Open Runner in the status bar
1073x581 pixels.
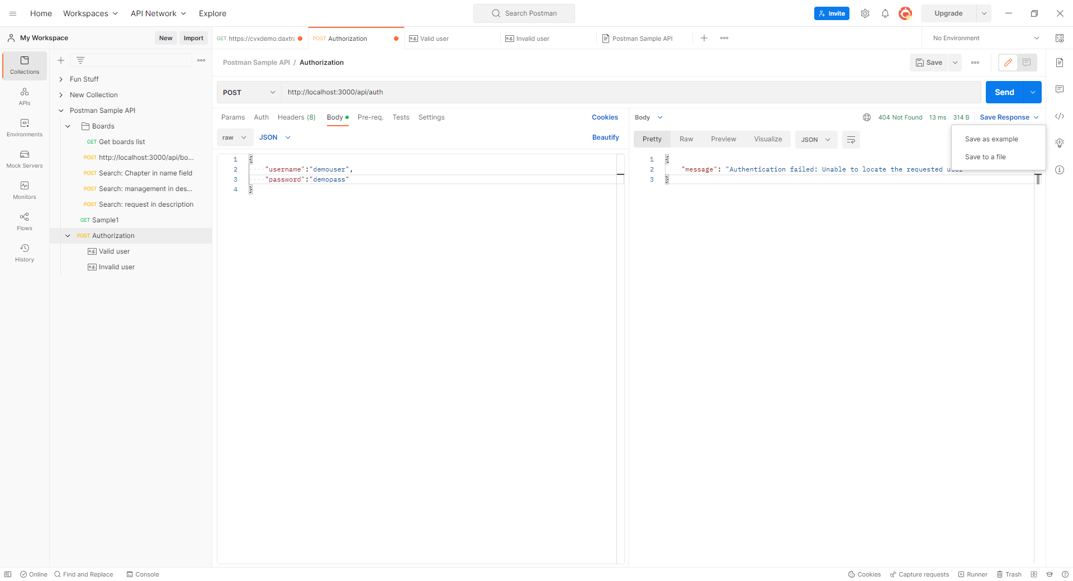[x=973, y=574]
